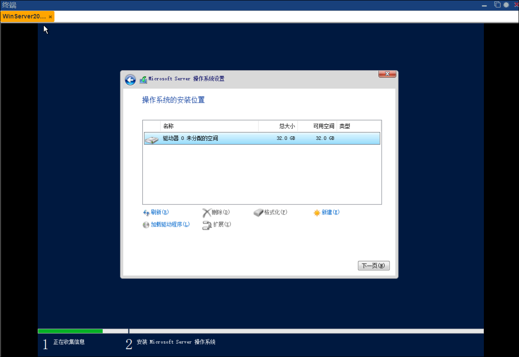This screenshot has width=519, height=357.
Task: Minimize the 终端 terminal window
Action: coord(484,5)
